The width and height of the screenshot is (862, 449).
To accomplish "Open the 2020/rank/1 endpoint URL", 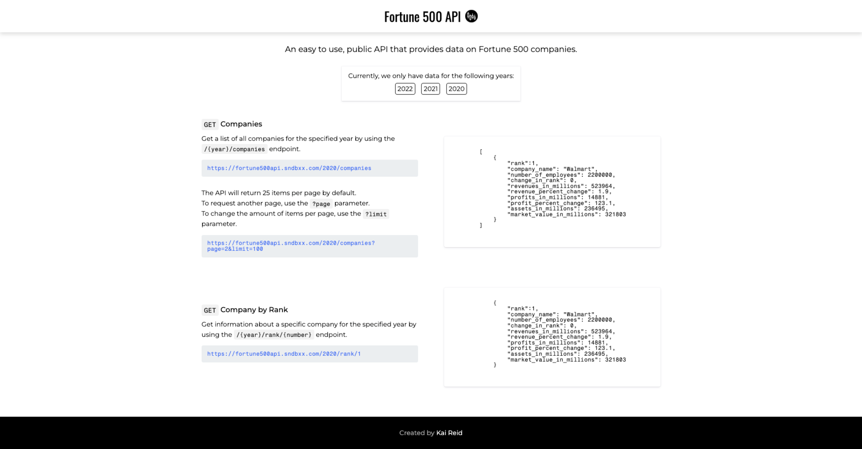I will tap(284, 354).
